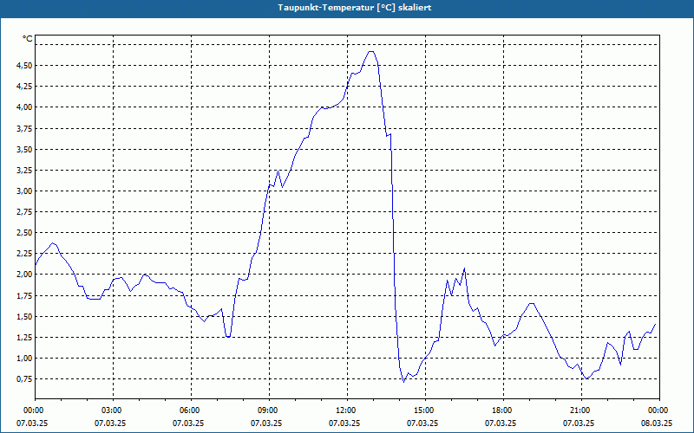The width and height of the screenshot is (694, 433).
Task: Click the 3,75 y-axis label
Action: click(x=24, y=128)
